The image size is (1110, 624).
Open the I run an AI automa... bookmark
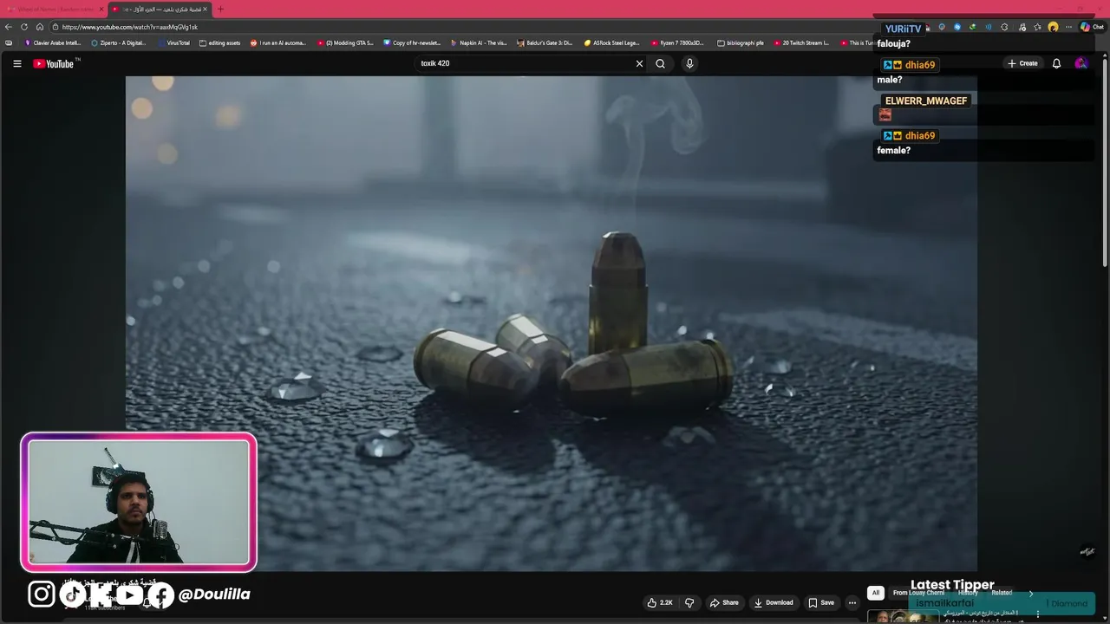tap(278, 42)
